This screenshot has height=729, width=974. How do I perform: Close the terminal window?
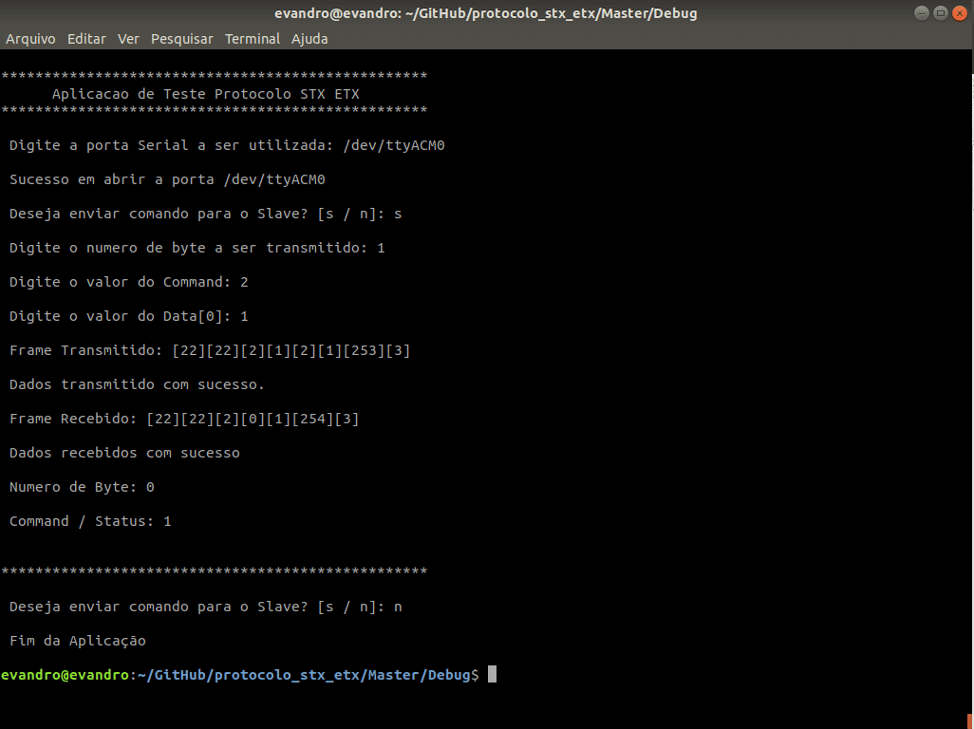959,13
